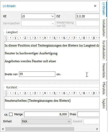Click the Kurztext group label

(12, 87)
